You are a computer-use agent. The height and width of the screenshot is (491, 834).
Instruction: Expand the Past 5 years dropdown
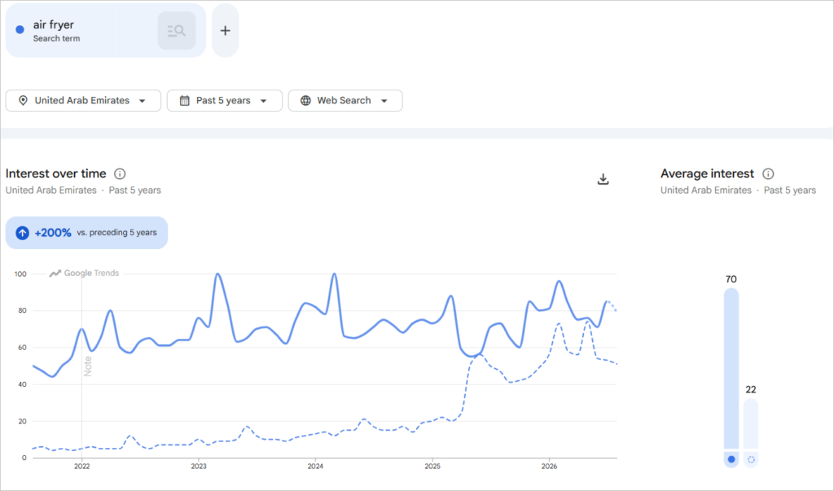(225, 100)
